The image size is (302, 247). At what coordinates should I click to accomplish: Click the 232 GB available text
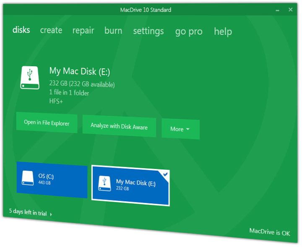82,84
